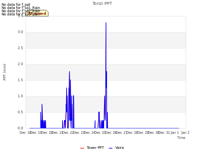Click the 'No data for f_ppt' message

(16, 4)
